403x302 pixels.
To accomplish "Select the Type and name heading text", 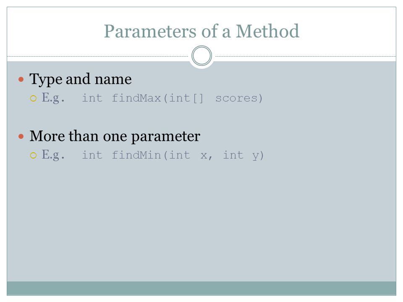I will point(81,79).
